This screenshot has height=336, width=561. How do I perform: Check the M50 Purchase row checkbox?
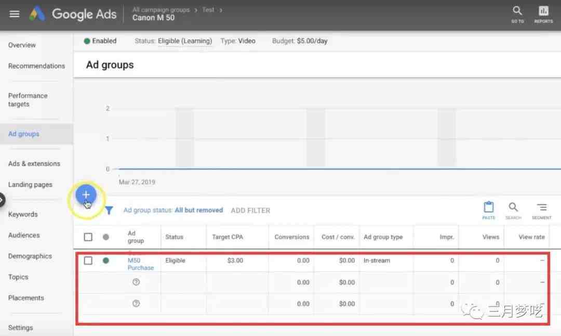click(x=88, y=261)
